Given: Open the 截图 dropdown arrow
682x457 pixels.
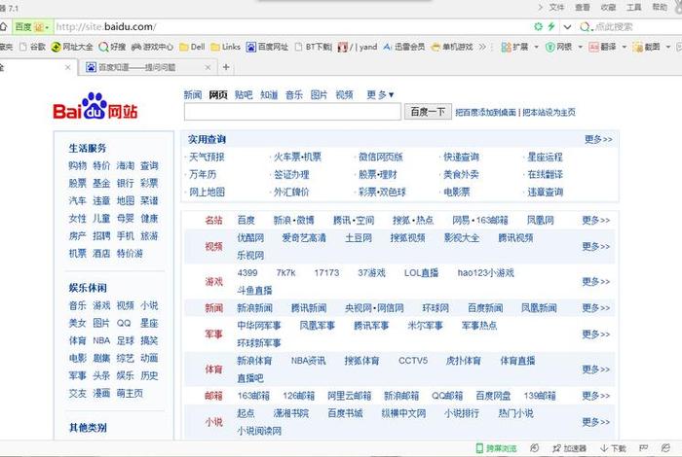Looking at the screenshot, I should tap(668, 47).
